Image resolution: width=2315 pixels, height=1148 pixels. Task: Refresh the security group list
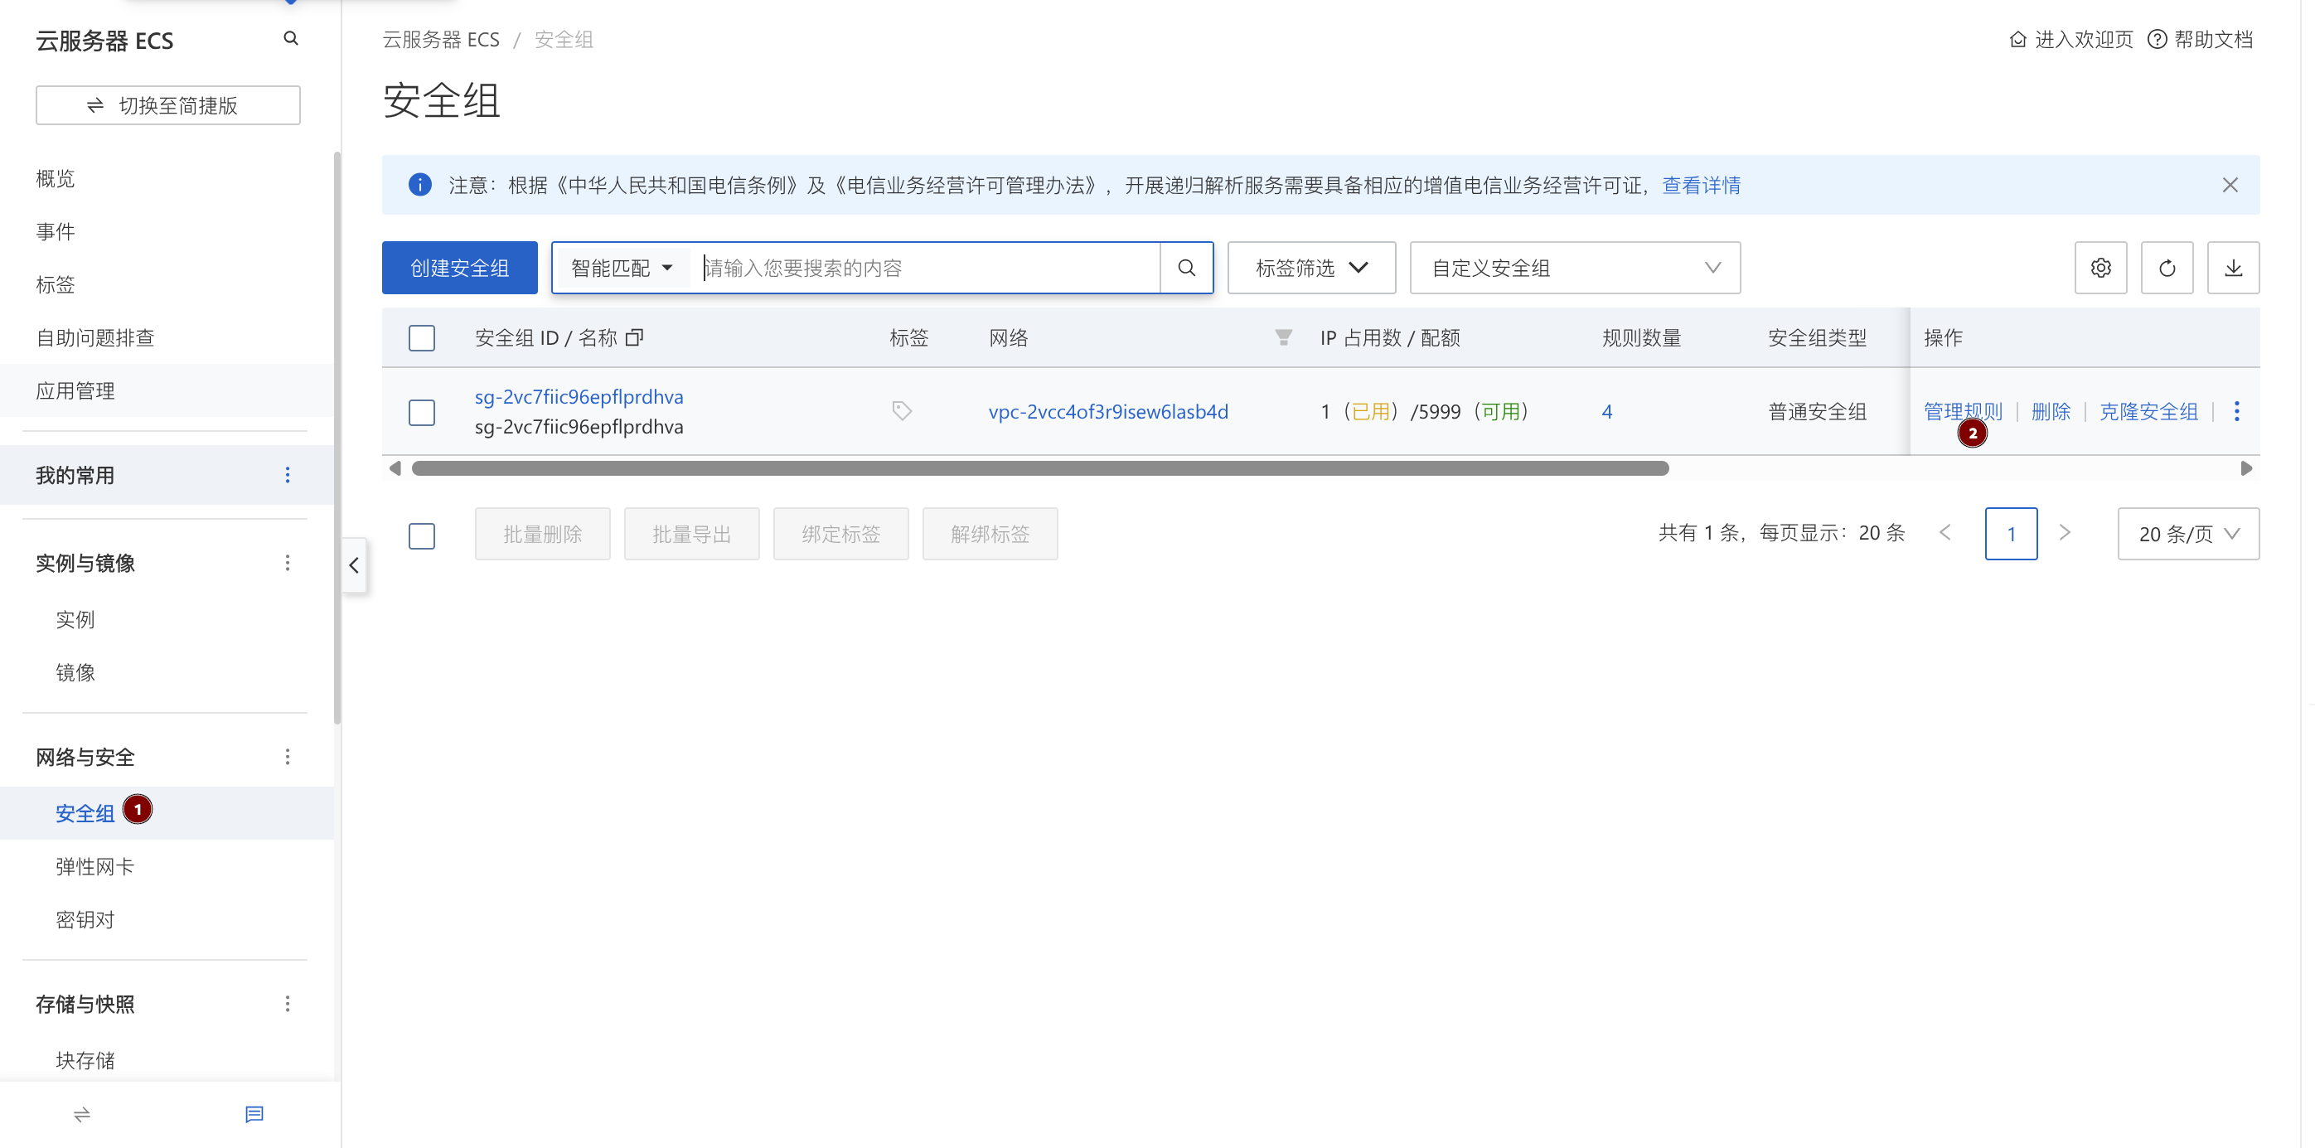coord(2166,268)
